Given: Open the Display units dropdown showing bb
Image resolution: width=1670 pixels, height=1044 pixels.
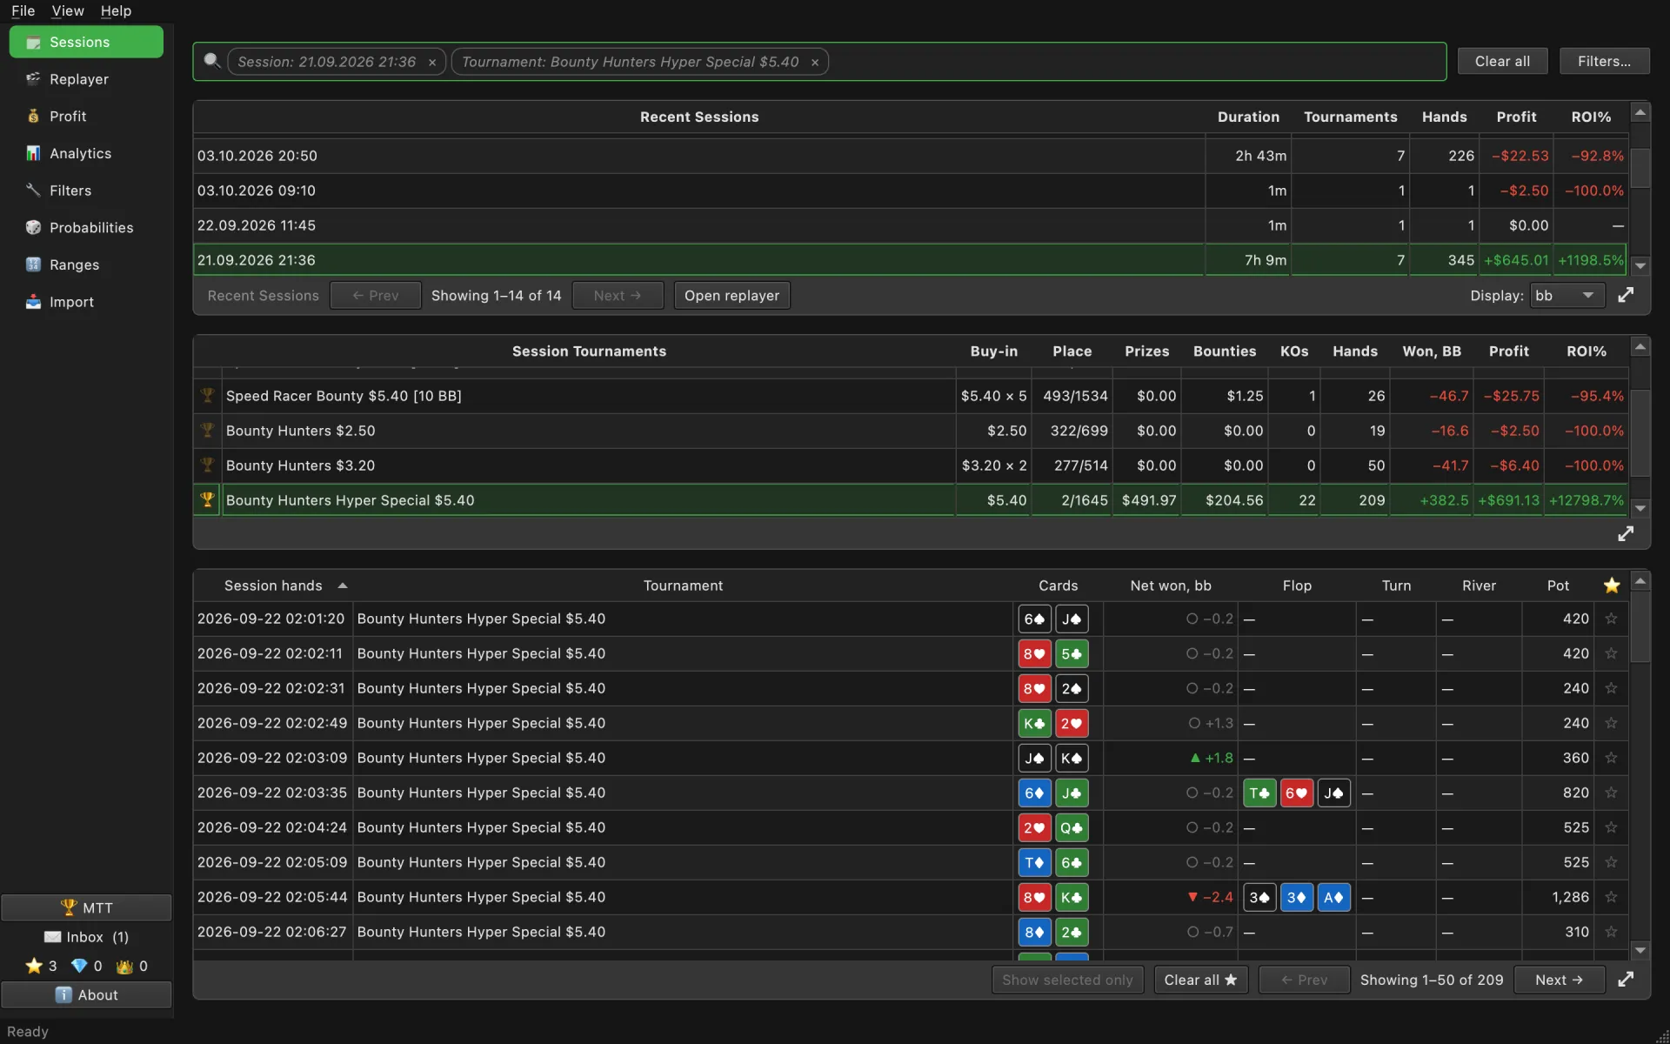Looking at the screenshot, I should click(x=1566, y=296).
